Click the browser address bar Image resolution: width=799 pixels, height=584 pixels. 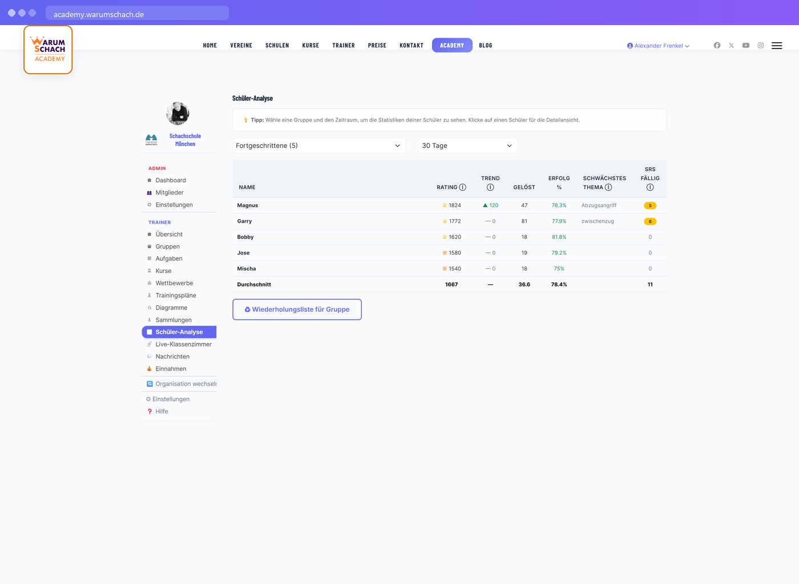(137, 14)
